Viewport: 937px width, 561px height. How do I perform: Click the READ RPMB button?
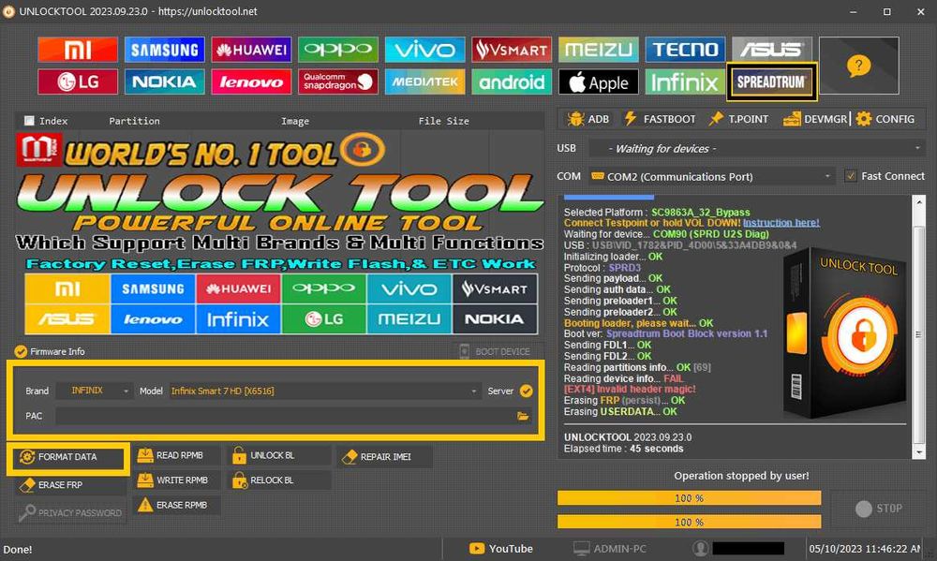[x=176, y=455]
